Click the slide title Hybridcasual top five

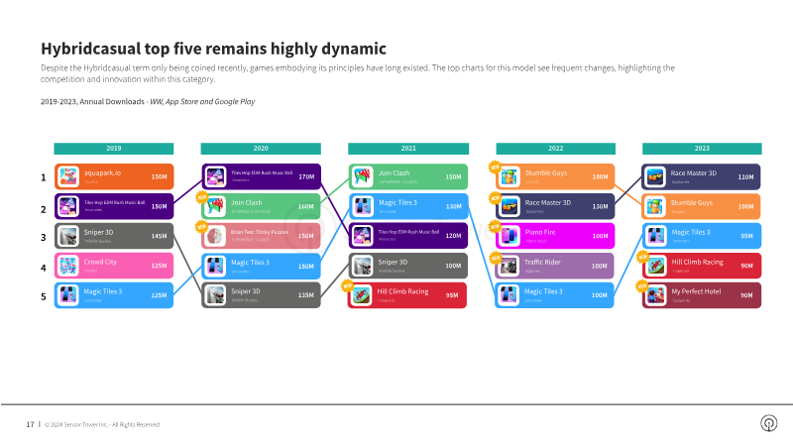click(213, 49)
